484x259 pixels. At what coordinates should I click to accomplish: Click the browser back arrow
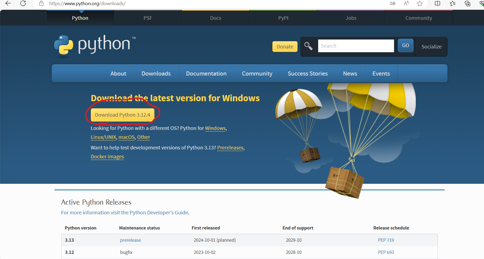[8, 3]
